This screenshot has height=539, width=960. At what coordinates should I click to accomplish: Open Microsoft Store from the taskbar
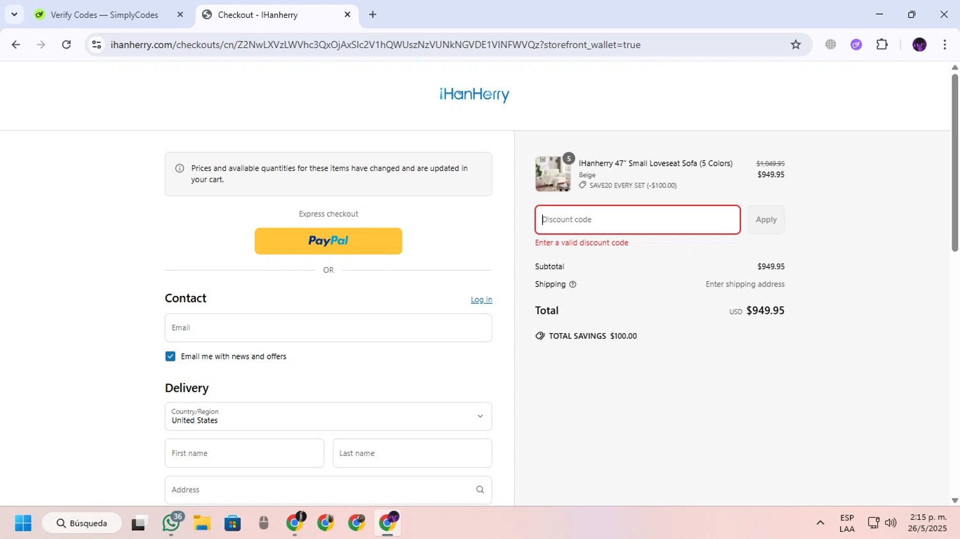click(x=232, y=523)
